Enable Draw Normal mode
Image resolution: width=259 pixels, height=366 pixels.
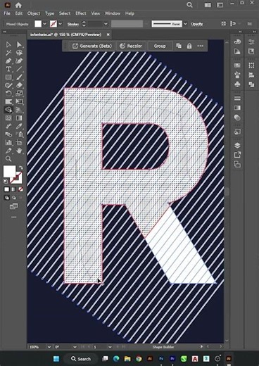(7, 198)
